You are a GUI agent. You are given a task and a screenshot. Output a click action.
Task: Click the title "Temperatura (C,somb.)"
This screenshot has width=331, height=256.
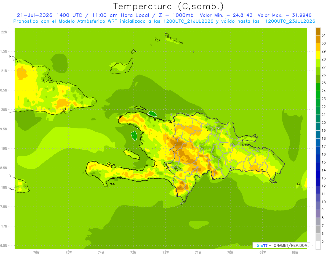pyautogui.click(x=169, y=6)
